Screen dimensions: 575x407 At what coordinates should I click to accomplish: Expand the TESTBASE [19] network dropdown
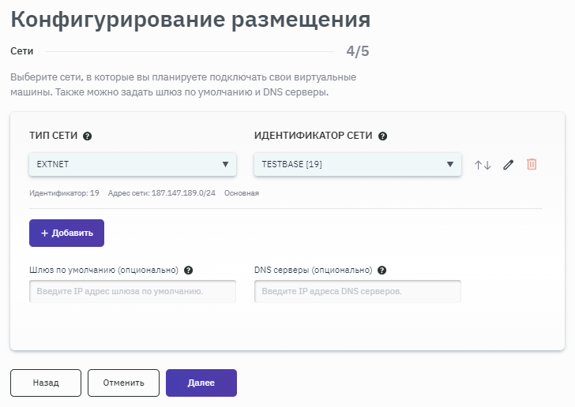pyautogui.click(x=358, y=164)
